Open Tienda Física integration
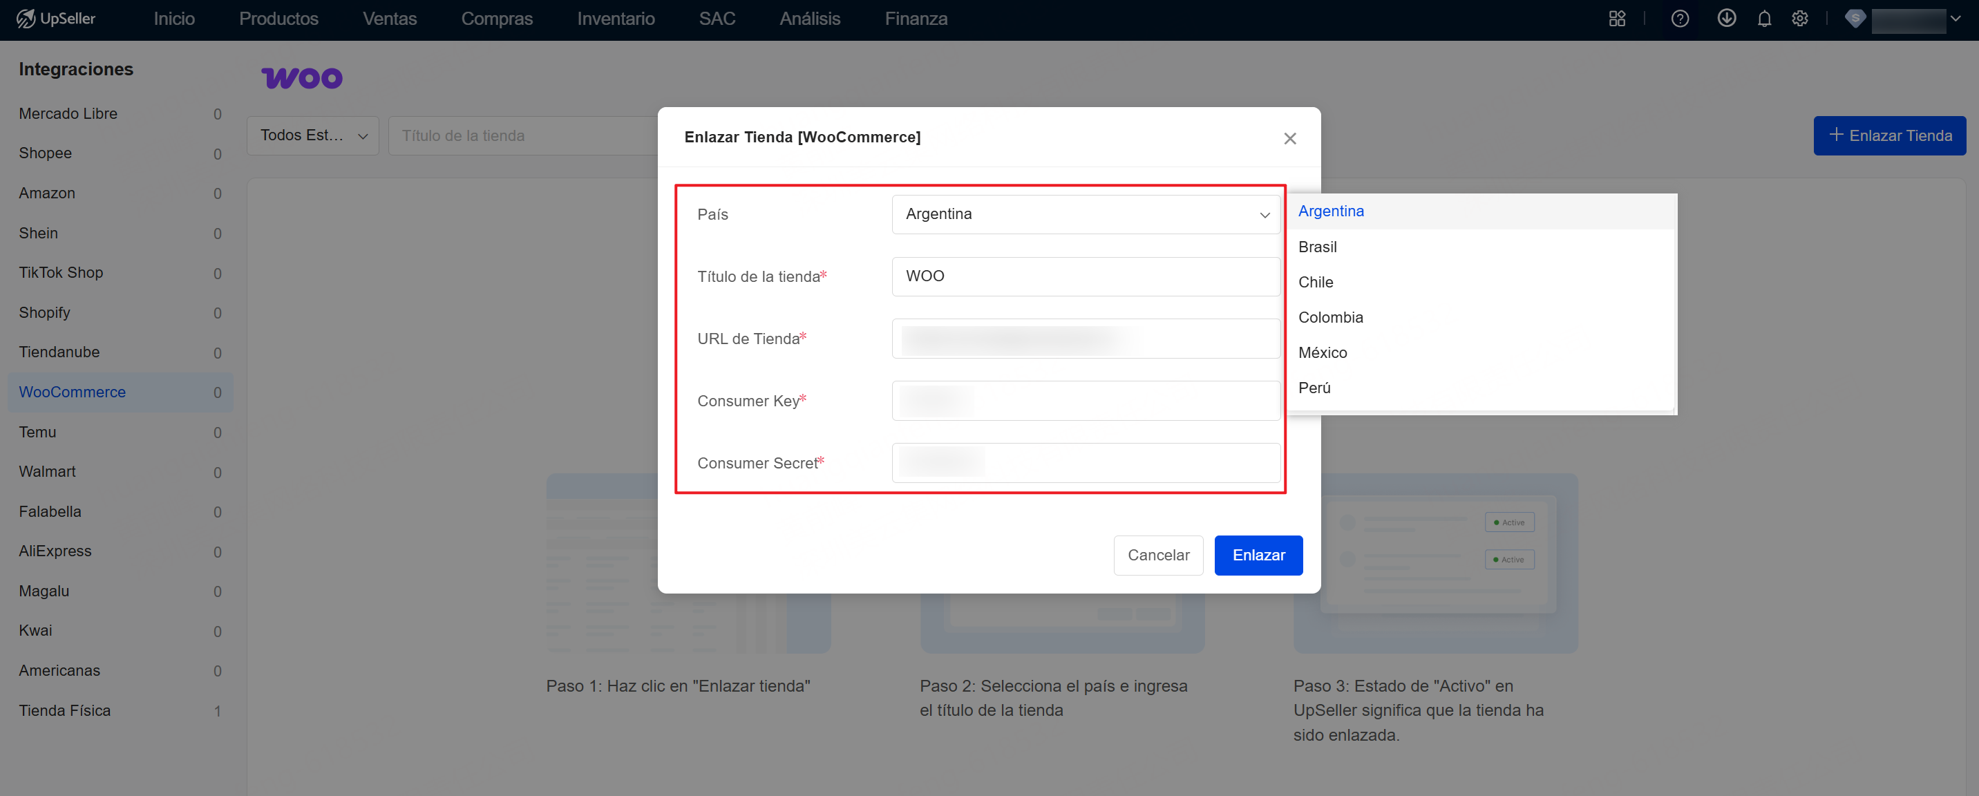1979x796 pixels. [121, 711]
